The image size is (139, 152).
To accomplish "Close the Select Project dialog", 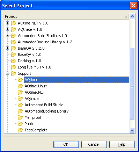I will point(133,6).
